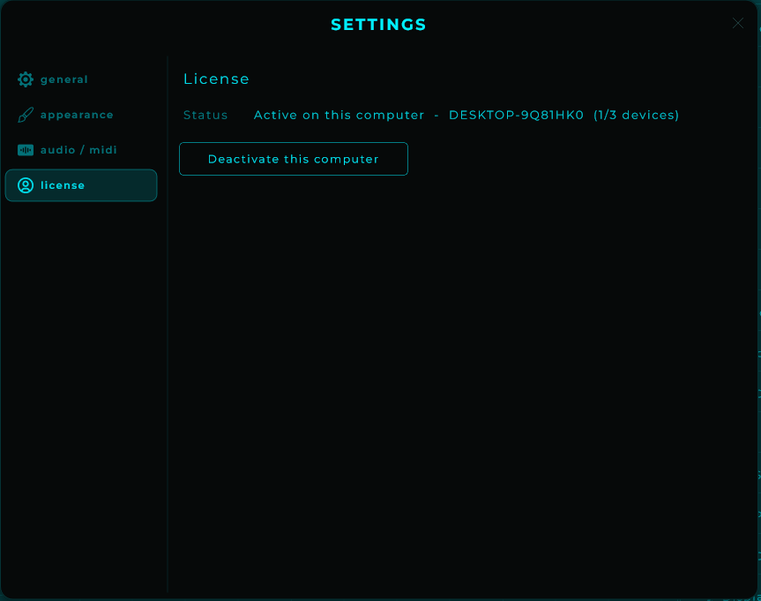Click the SETTINGS title
This screenshot has height=601, width=761.
click(x=378, y=25)
